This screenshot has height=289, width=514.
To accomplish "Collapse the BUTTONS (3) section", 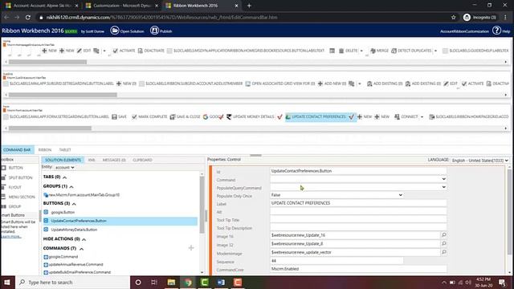I will click(x=74, y=204).
